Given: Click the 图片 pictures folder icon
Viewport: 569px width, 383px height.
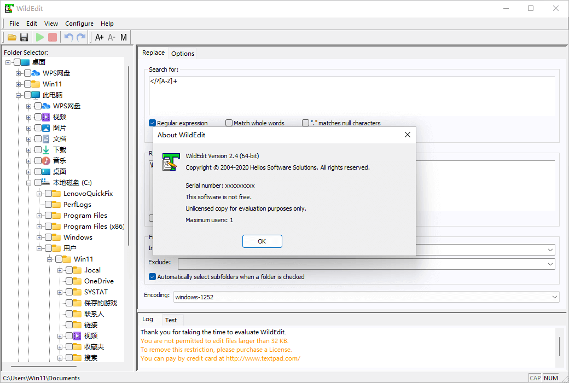Looking at the screenshot, I should click(x=46, y=128).
